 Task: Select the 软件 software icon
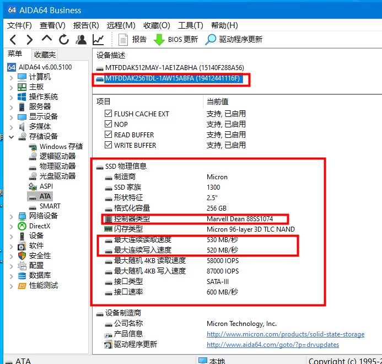pyautogui.click(x=22, y=246)
